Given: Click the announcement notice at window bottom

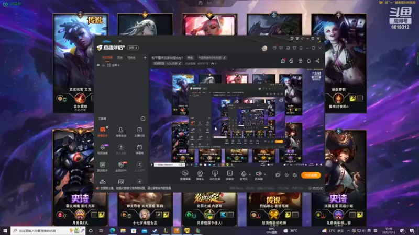Looking at the screenshot, I should 134,188.
